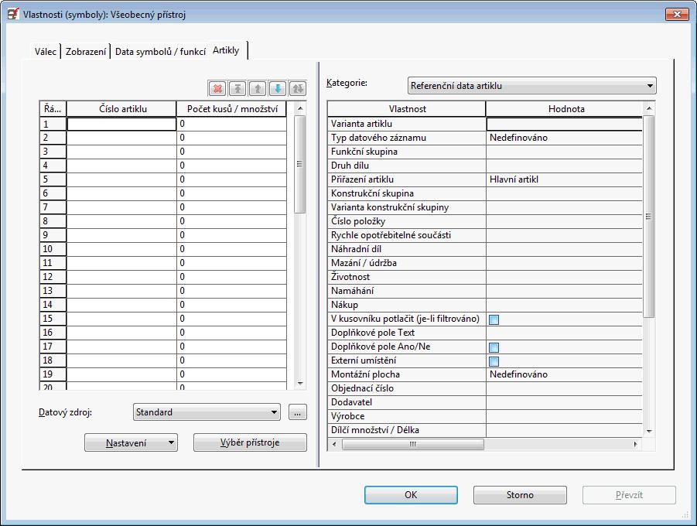Enable the 'Externí umístění' checkbox

[x=494, y=361]
